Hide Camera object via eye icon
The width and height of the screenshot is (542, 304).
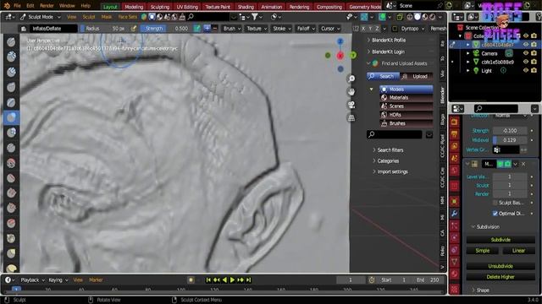pos(526,53)
